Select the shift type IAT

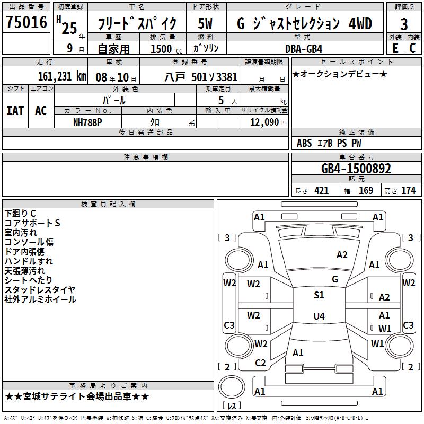tap(15, 110)
